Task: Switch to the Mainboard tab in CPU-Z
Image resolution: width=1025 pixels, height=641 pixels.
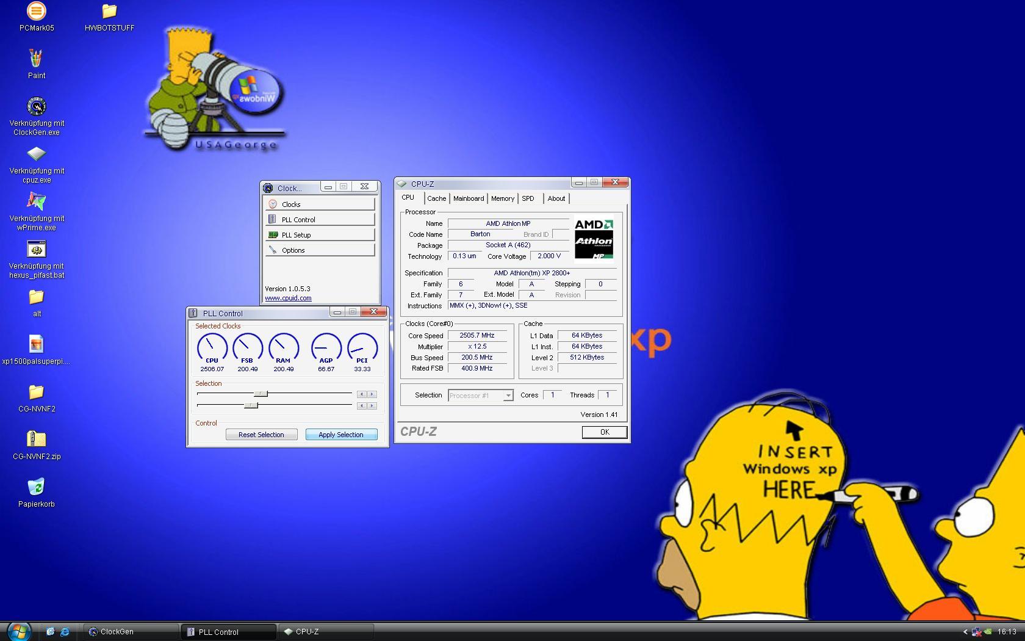Action: pos(469,198)
